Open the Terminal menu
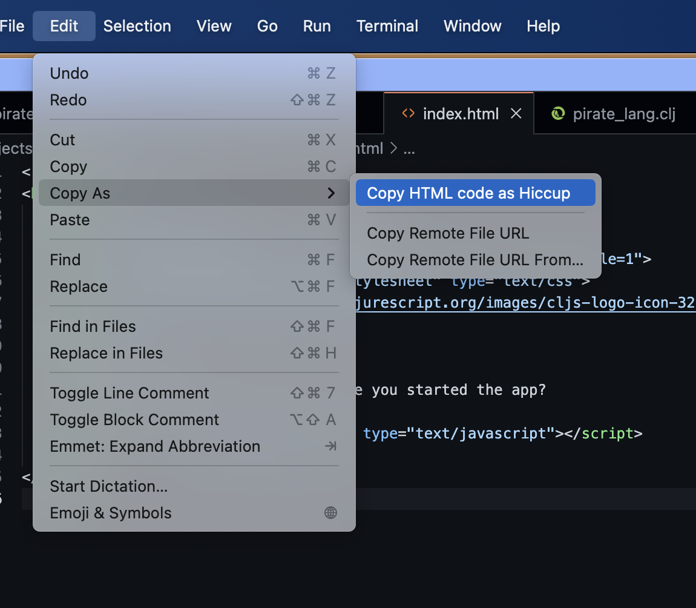 click(x=387, y=26)
